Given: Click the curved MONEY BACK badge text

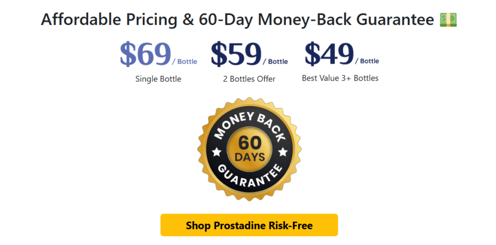Looking at the screenshot, I should (250, 121).
